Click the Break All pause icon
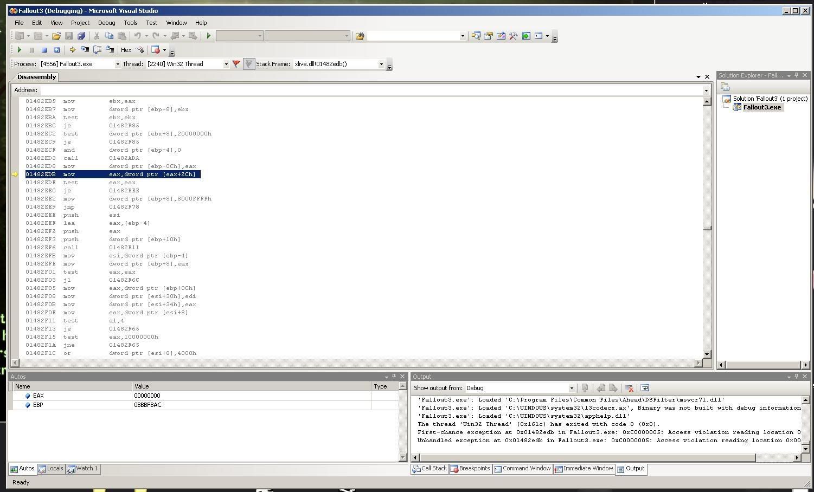The width and height of the screenshot is (814, 492). click(x=31, y=50)
